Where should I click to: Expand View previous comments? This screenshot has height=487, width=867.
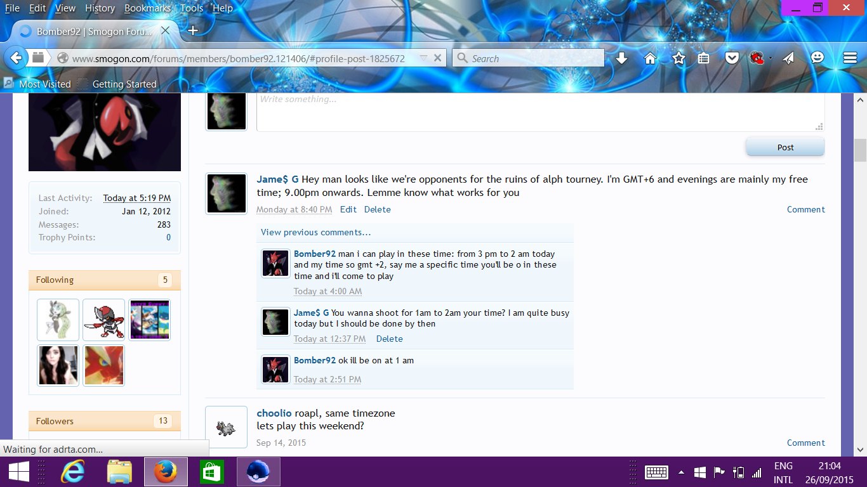[x=315, y=232]
